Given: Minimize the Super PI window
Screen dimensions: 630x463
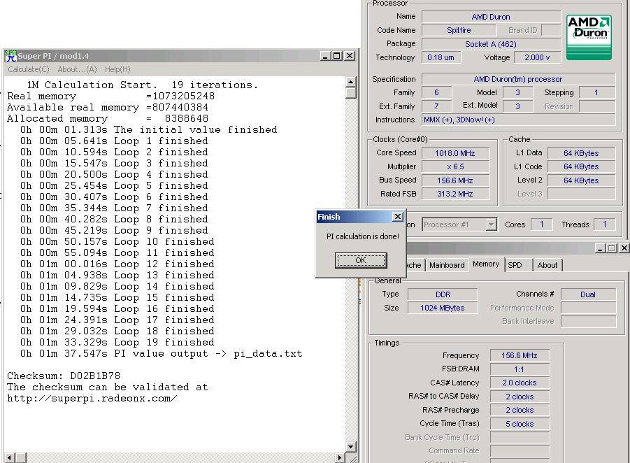Looking at the screenshot, I should (x=325, y=56).
